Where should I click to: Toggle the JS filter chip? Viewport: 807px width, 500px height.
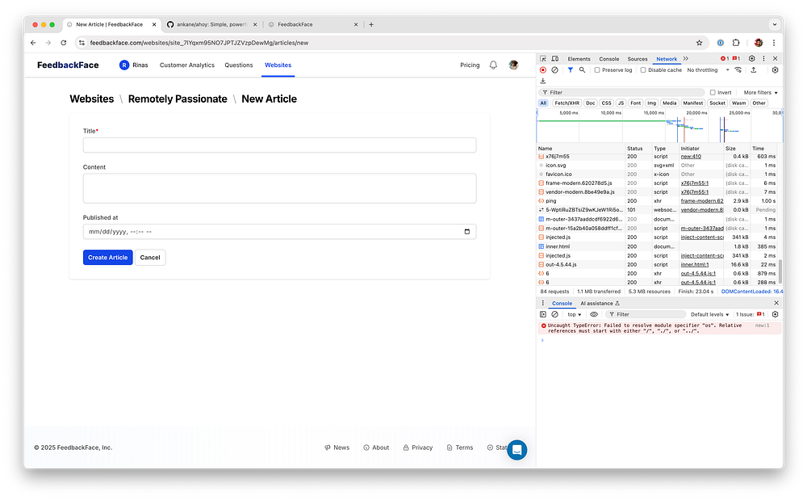pyautogui.click(x=621, y=103)
